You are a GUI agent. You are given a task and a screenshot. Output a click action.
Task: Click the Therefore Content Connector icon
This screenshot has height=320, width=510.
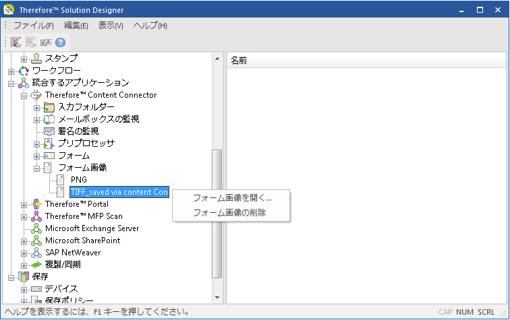pos(36,95)
